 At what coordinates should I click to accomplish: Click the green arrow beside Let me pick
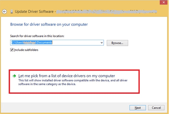point(14,76)
